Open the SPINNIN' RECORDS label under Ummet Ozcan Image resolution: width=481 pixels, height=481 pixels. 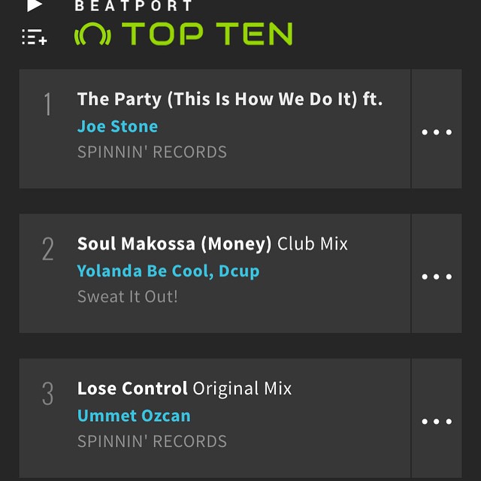[x=152, y=441]
